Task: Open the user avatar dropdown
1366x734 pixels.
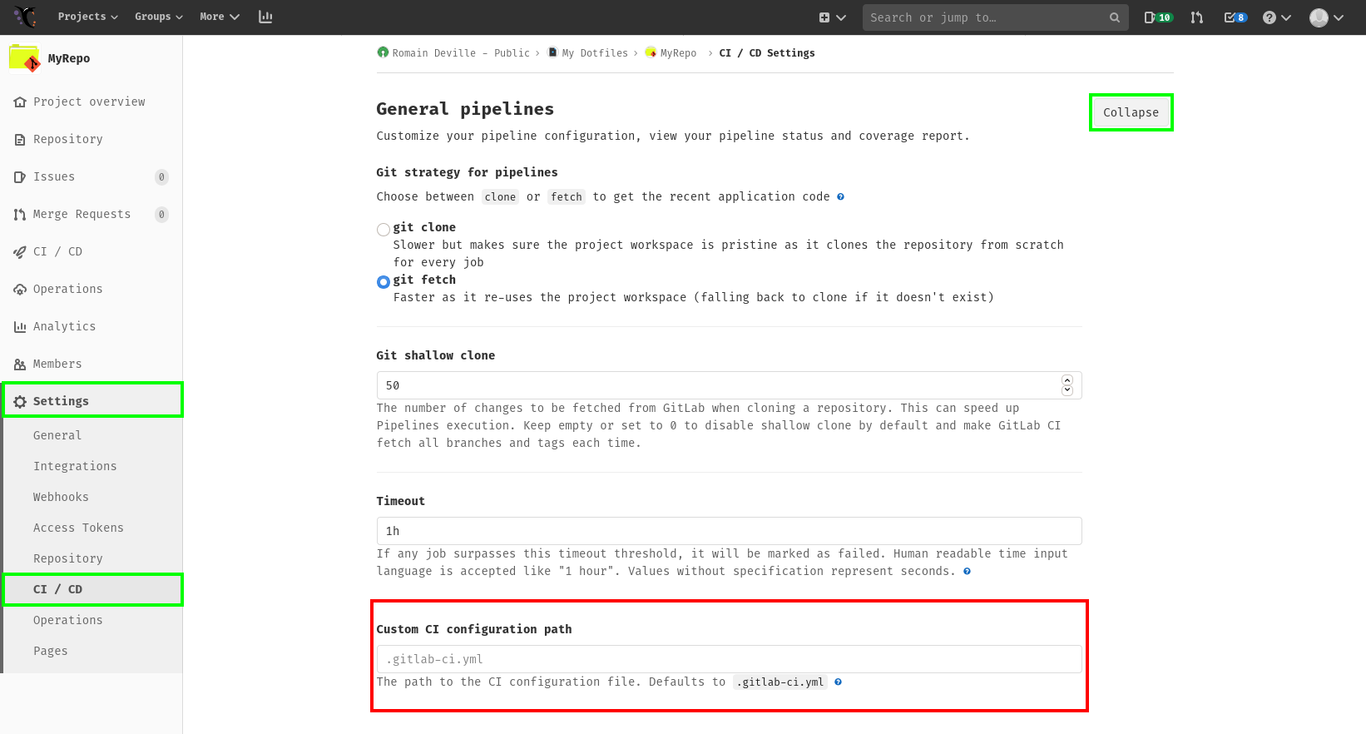Action: 1326,17
